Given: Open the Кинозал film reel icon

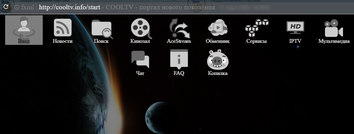Looking at the screenshot, I should click(x=141, y=28).
